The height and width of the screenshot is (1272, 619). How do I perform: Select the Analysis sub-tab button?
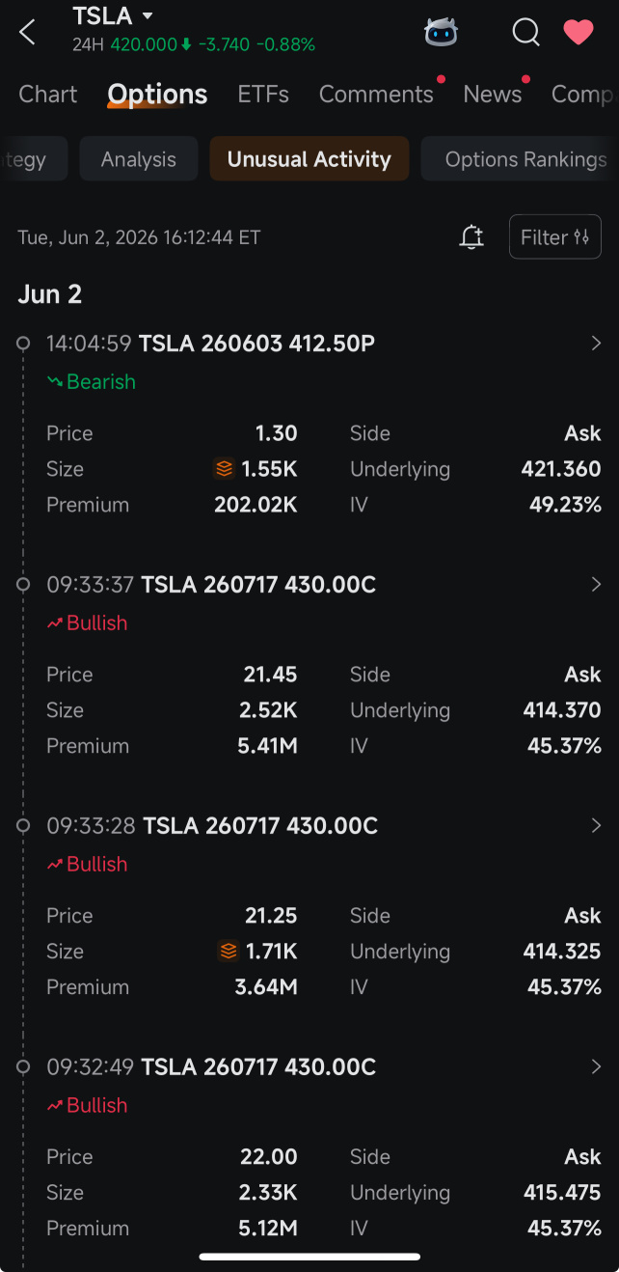coord(139,159)
